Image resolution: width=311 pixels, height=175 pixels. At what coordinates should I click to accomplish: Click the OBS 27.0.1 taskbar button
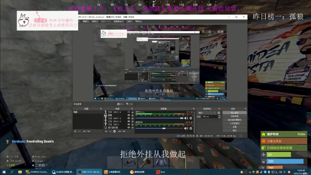point(89,172)
